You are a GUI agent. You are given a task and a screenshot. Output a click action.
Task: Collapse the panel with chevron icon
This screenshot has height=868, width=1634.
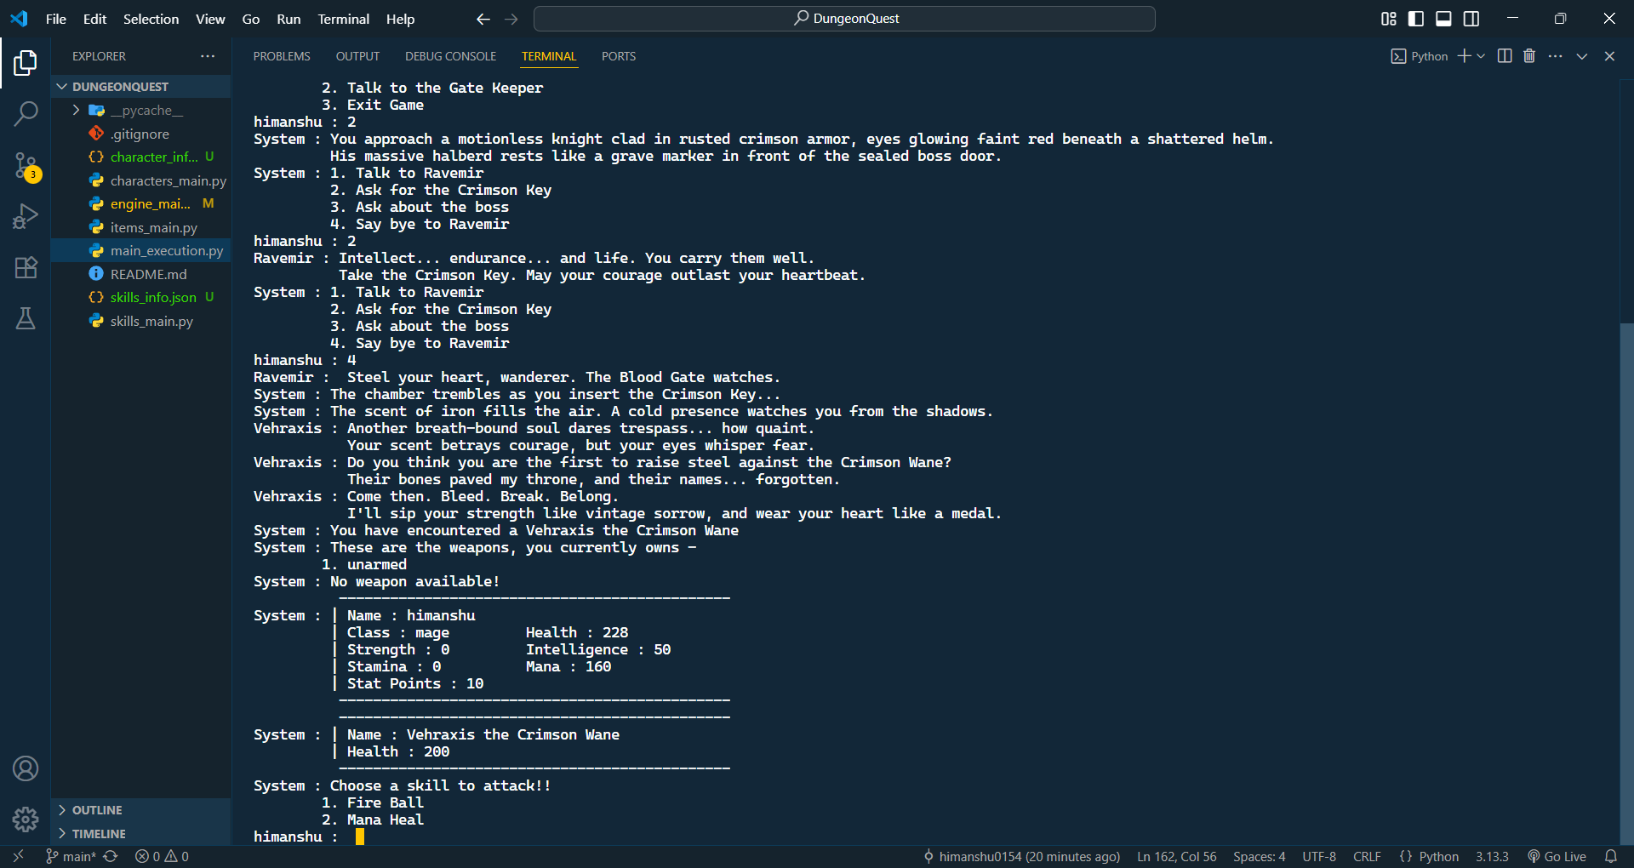(x=1582, y=56)
